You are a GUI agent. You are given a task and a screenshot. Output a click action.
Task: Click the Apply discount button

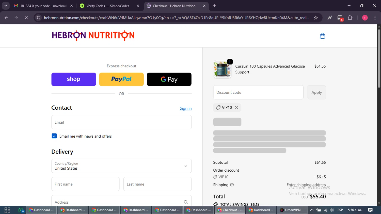tap(316, 92)
